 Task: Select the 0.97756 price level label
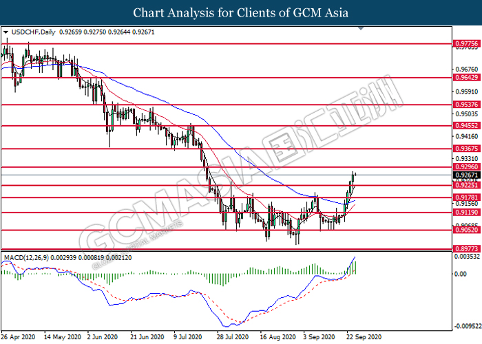(x=467, y=43)
